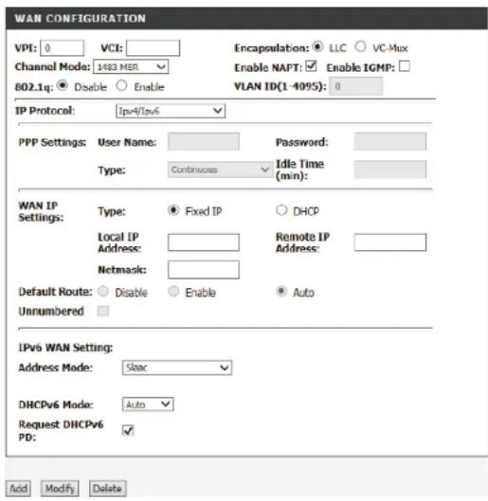This screenshot has width=488, height=501.
Task: Click the PPP Settings label
Action: [x=52, y=142]
